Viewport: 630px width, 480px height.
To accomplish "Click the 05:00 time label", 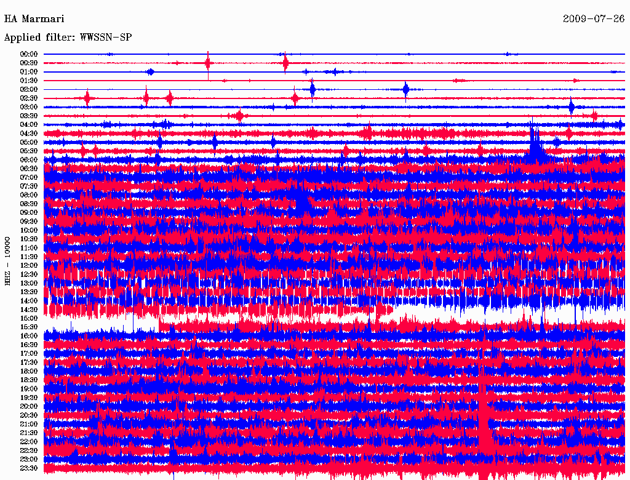I will coord(29,142).
